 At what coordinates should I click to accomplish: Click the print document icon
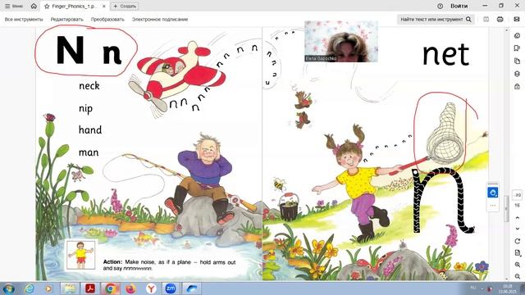500,20
